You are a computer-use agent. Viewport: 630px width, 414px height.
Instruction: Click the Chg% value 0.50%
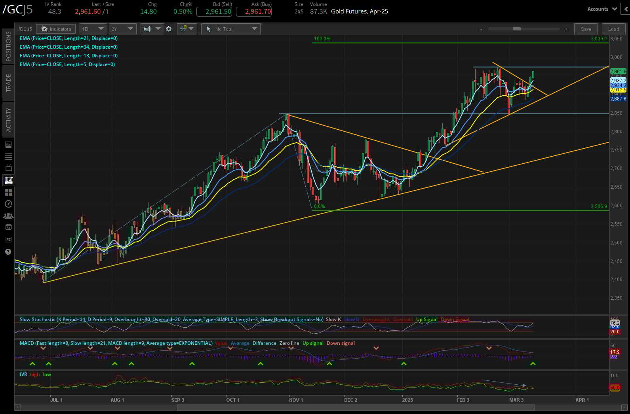click(x=183, y=11)
